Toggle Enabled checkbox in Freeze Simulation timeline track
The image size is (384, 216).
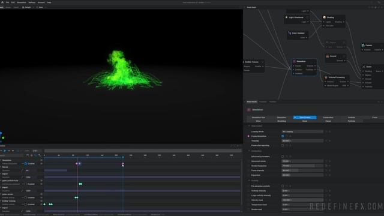click(25, 164)
